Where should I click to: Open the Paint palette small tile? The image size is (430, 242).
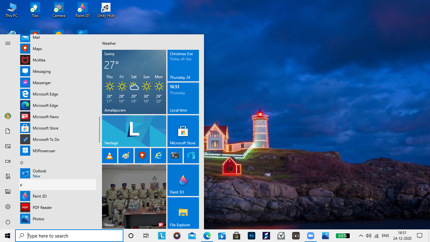click(126, 156)
